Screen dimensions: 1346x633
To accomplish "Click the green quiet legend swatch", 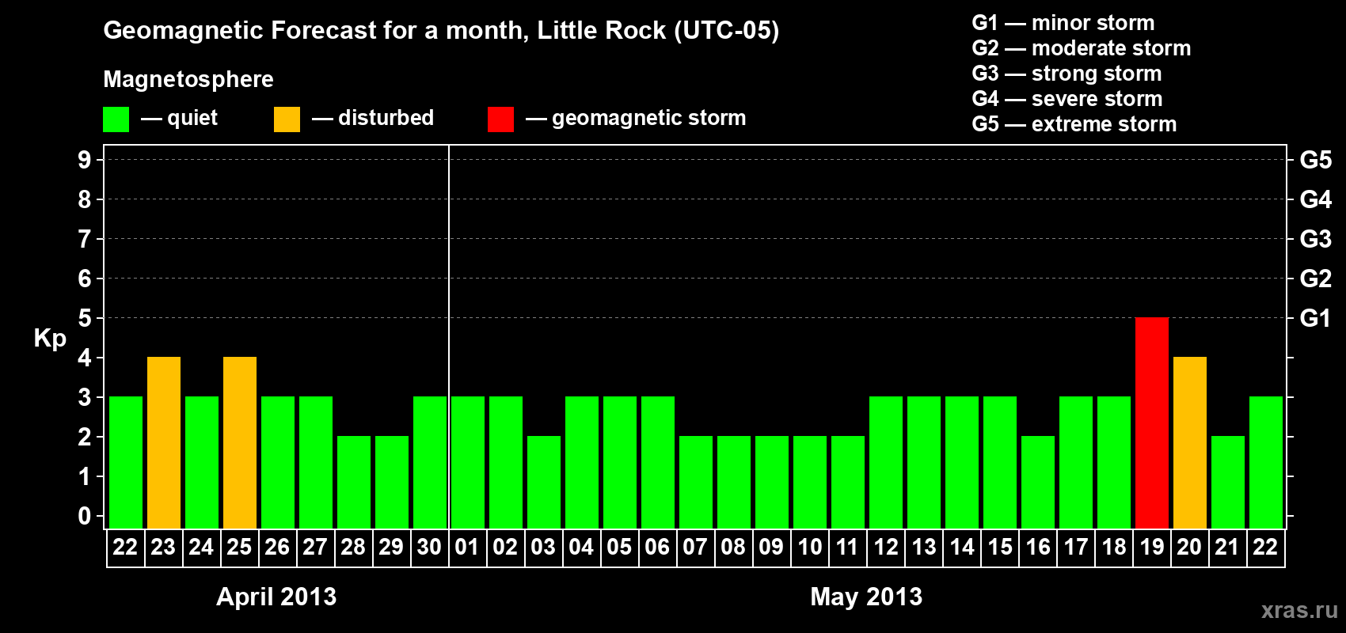I will (x=116, y=119).
